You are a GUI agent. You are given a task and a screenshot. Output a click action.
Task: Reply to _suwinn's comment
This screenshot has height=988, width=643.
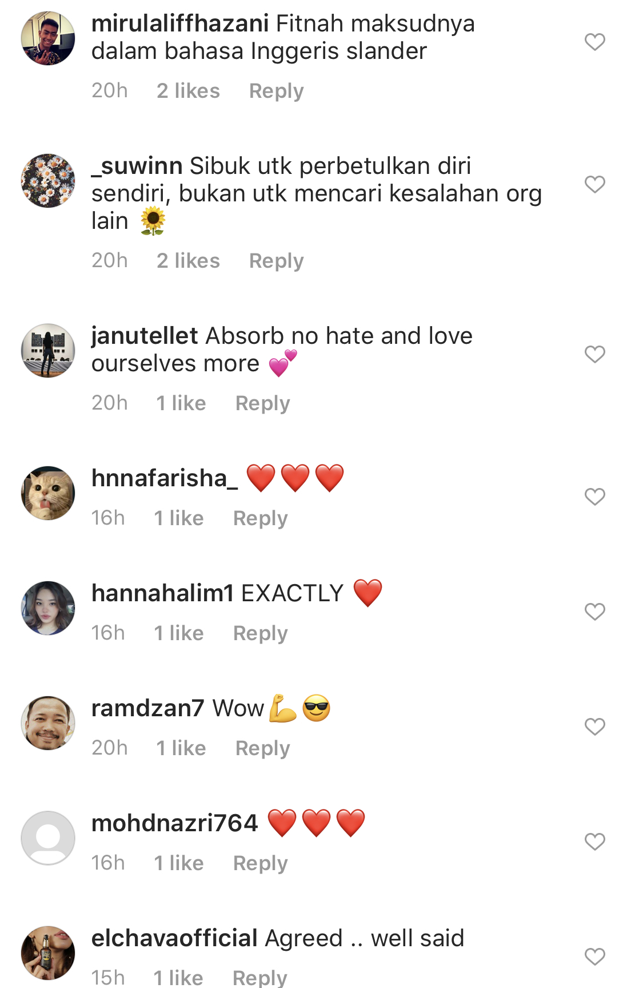click(x=276, y=261)
